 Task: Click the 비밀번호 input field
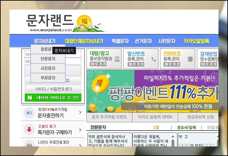(53, 61)
